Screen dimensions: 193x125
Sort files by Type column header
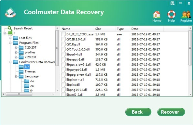[123, 29]
